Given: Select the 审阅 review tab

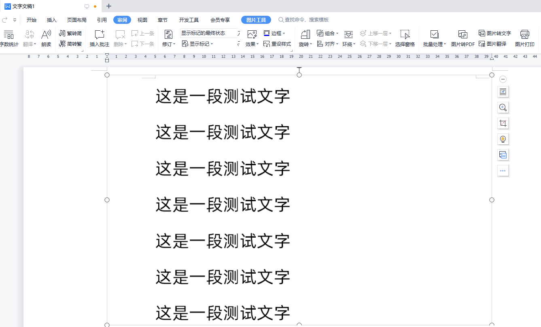Looking at the screenshot, I should click(122, 20).
